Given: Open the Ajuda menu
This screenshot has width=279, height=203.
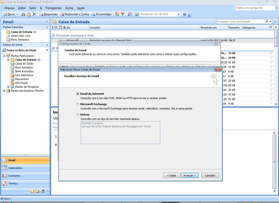Looking at the screenshot, I should pos(81,8).
